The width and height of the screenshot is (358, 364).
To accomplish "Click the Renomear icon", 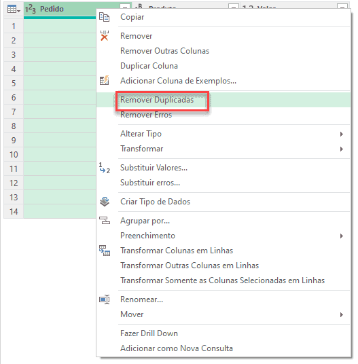I will click(x=105, y=299).
